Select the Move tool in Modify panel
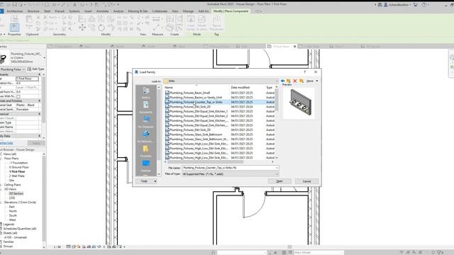Image resolution: width=454 pixels, height=255 pixels. click(82, 28)
